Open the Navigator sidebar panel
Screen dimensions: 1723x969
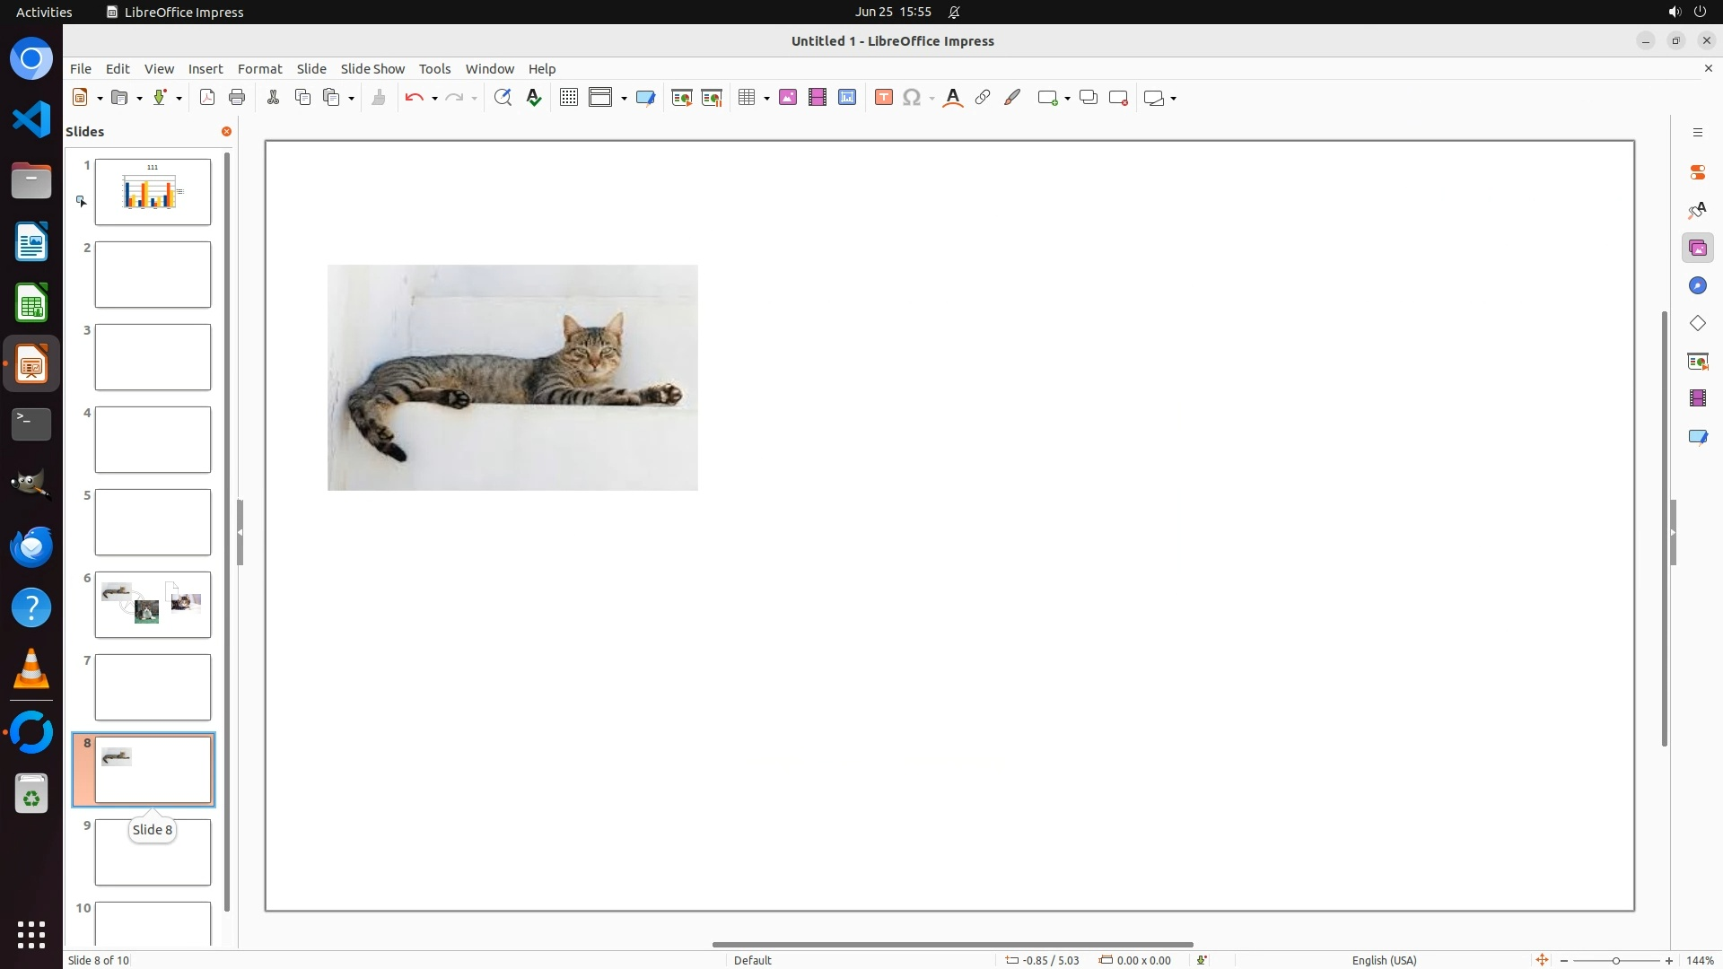click(1697, 286)
